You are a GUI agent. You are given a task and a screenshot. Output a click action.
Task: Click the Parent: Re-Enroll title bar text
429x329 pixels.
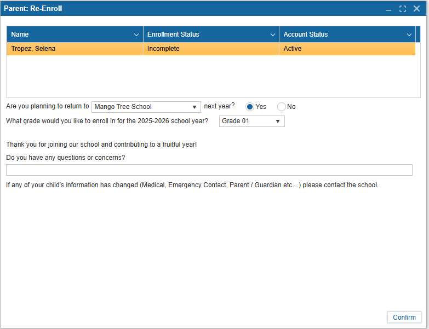[33, 9]
